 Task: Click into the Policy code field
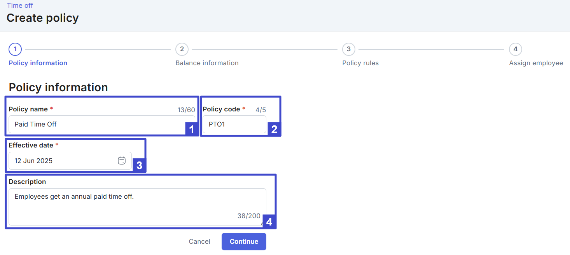click(234, 124)
